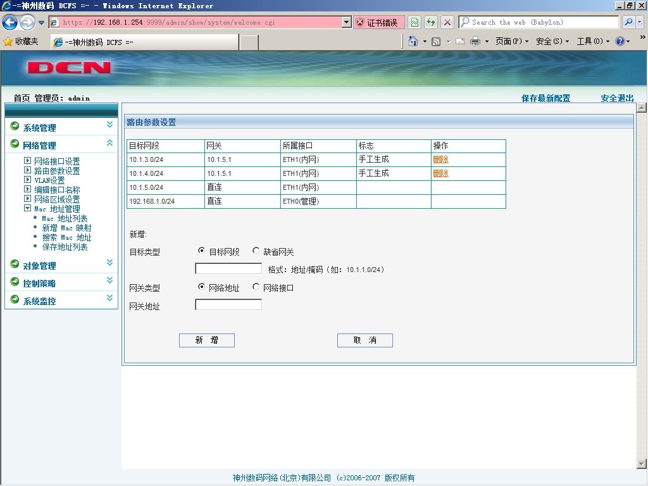Screen dimensions: 648x486
Task: Click the 新增 button
Action: pos(207,340)
